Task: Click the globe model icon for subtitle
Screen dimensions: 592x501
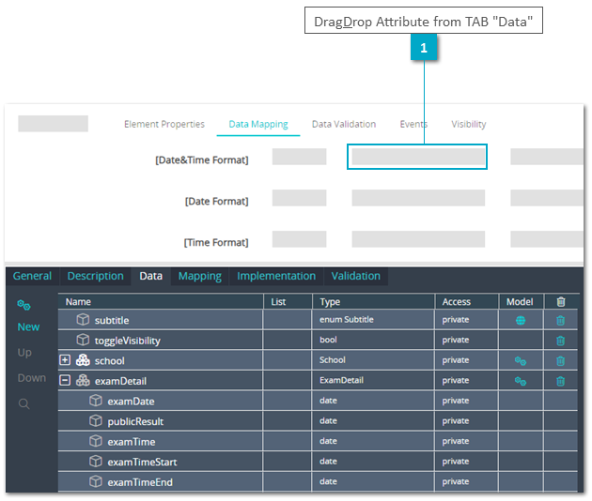Action: [x=521, y=321]
